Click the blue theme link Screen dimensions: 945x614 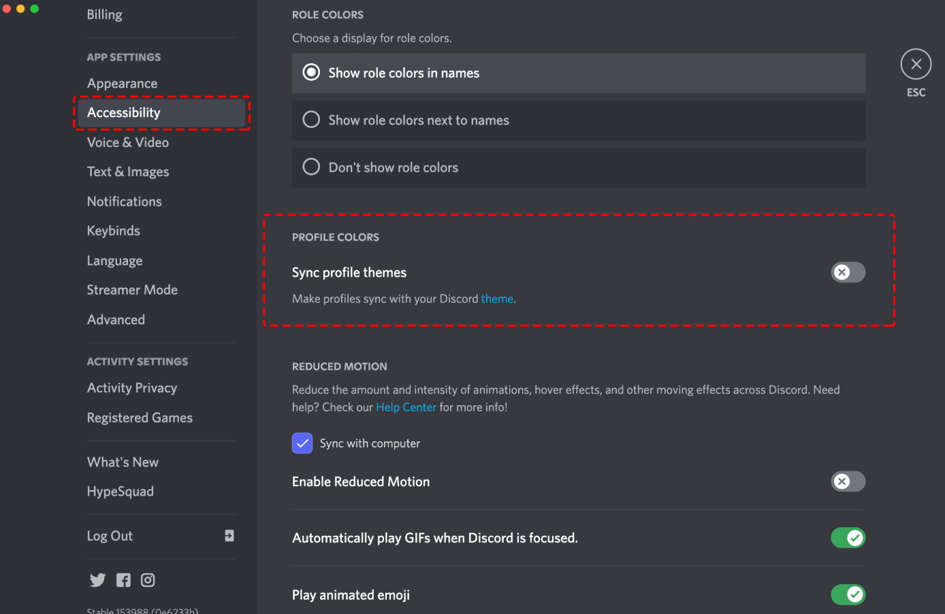click(497, 299)
